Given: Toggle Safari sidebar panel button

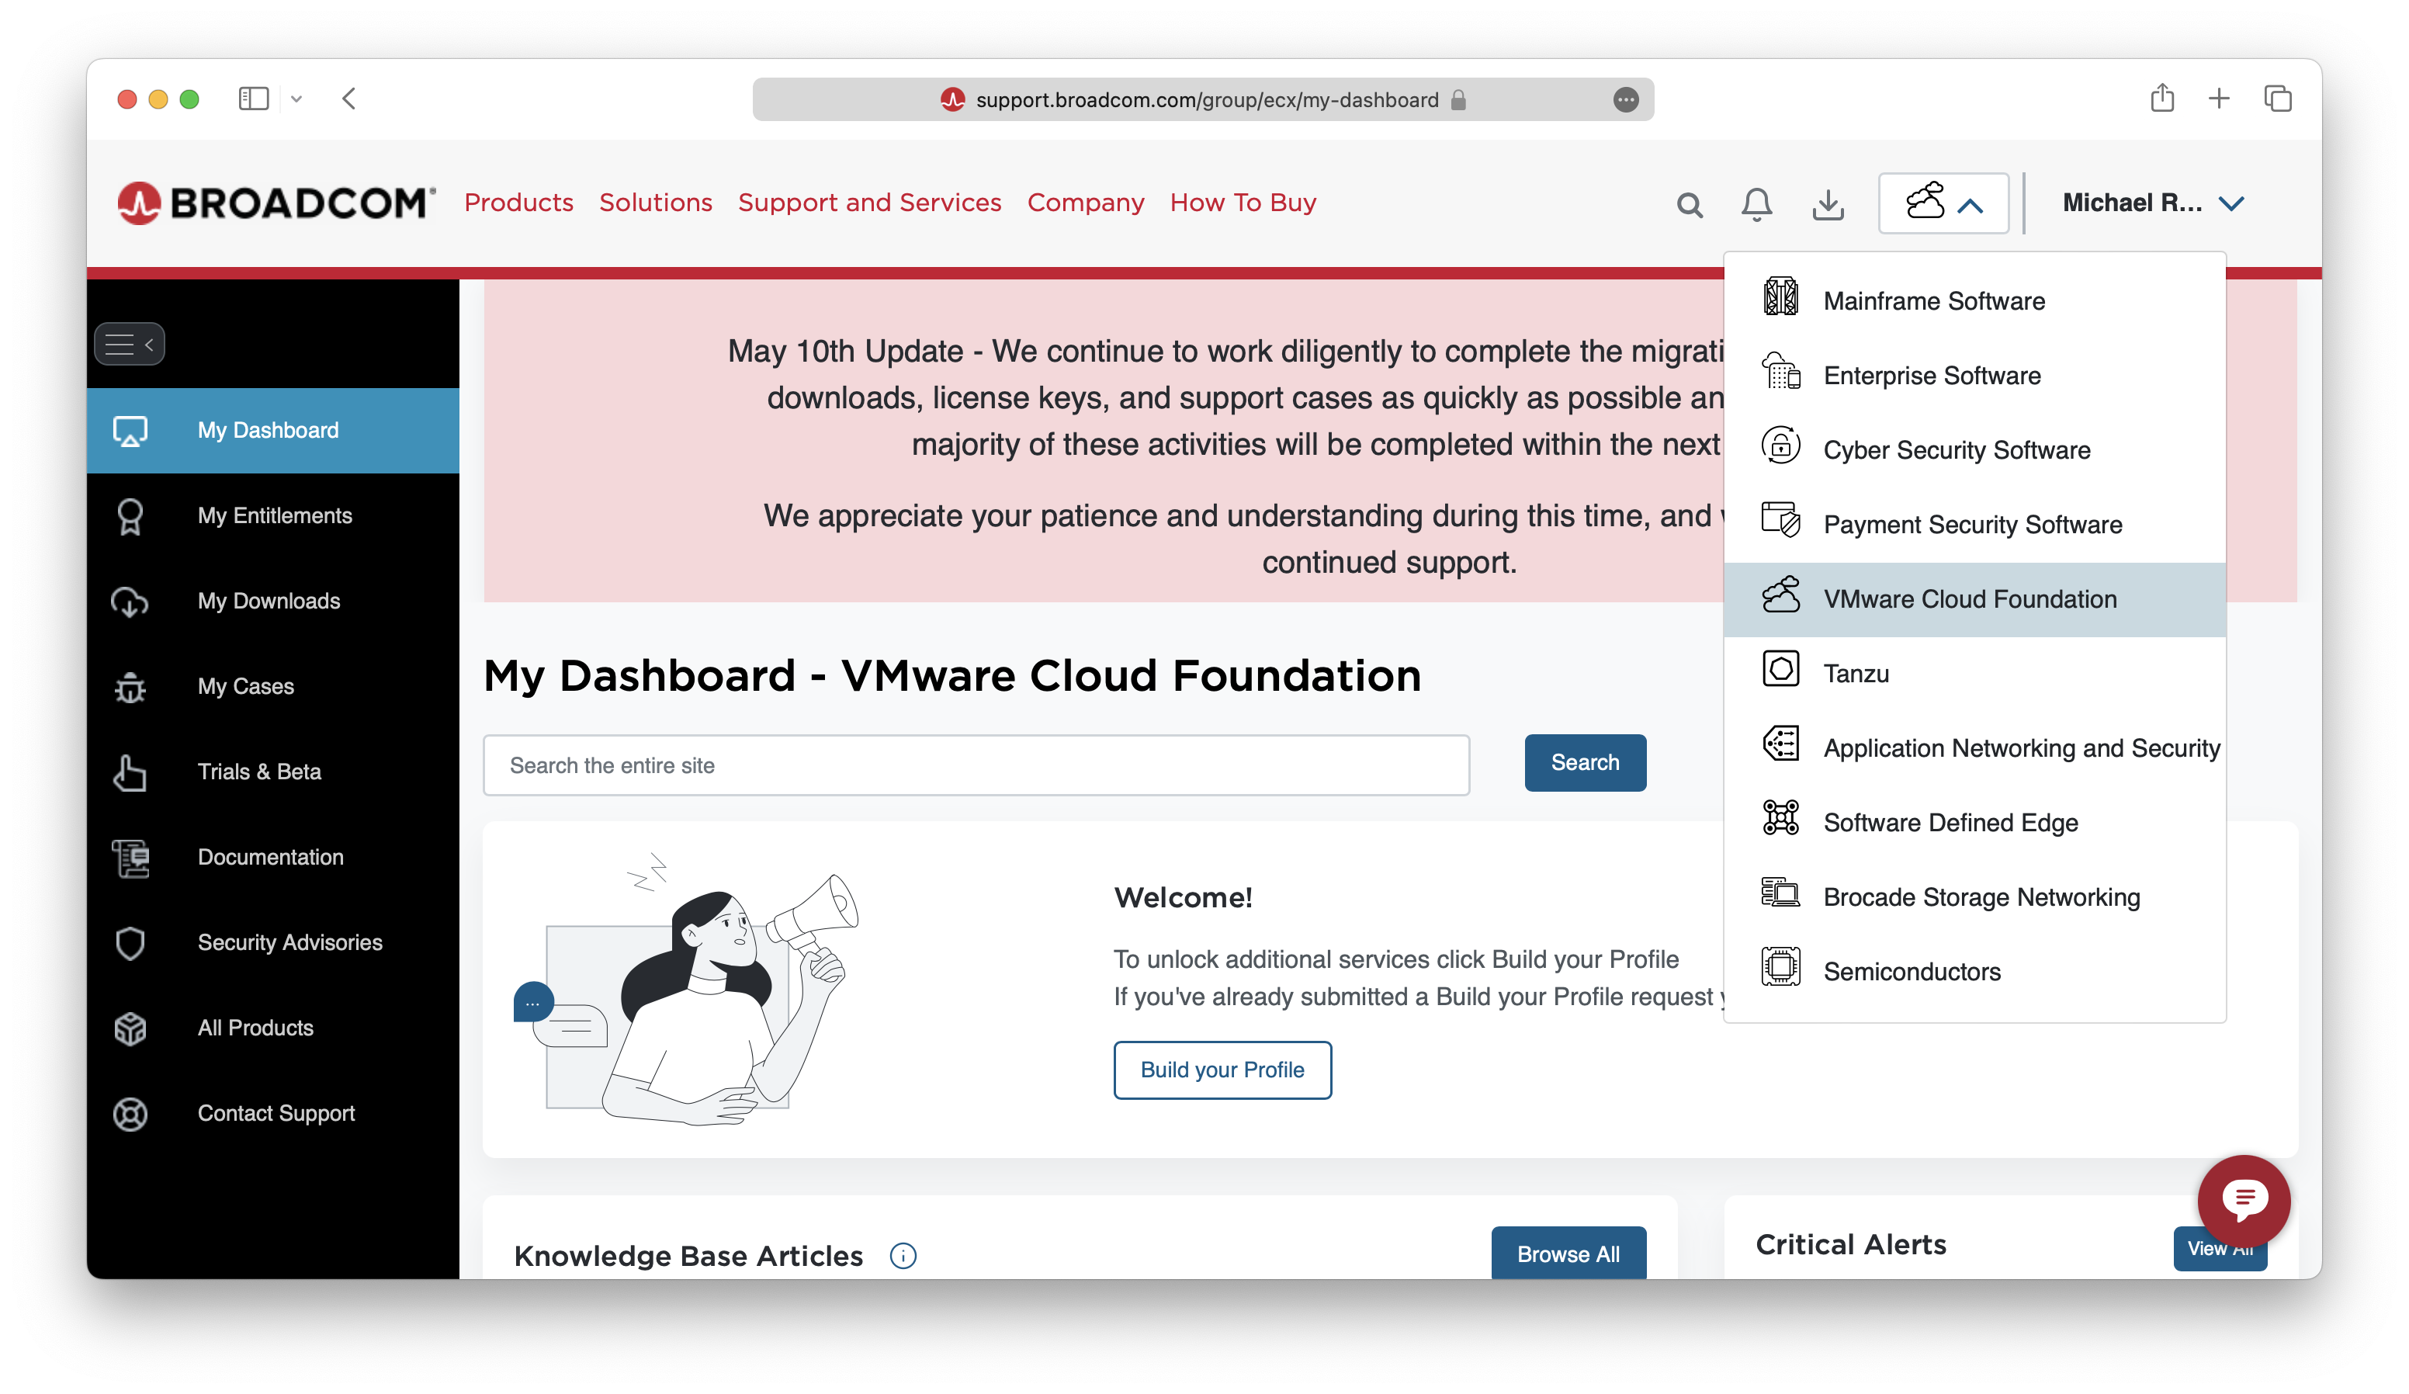Looking at the screenshot, I should [x=253, y=99].
